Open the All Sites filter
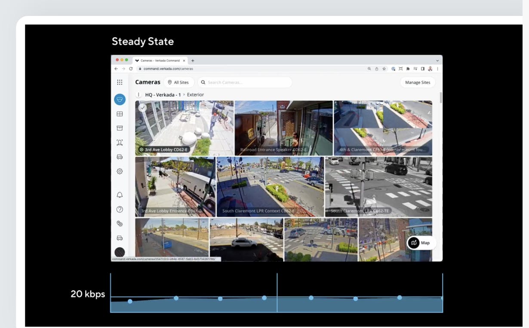This screenshot has width=529, height=328. click(x=178, y=82)
